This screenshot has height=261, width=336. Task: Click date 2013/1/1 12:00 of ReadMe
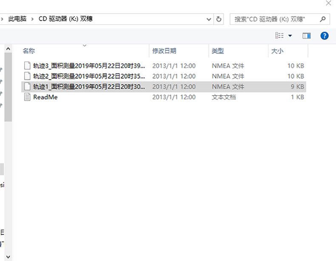[174, 97]
